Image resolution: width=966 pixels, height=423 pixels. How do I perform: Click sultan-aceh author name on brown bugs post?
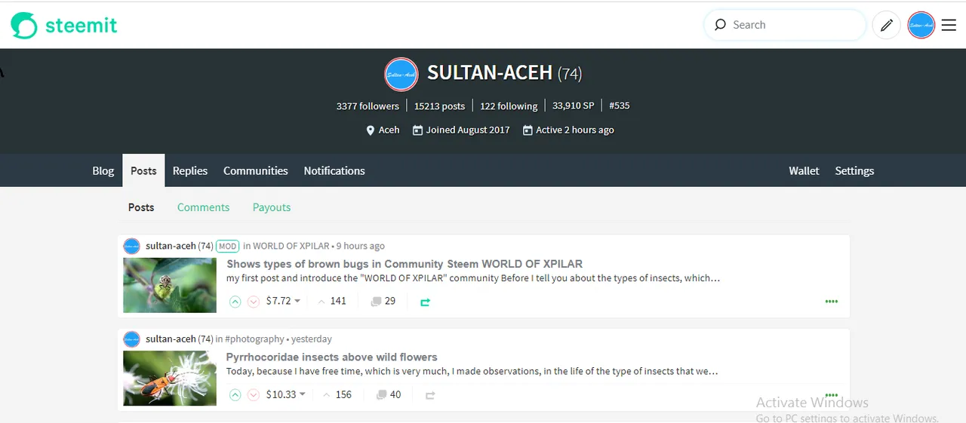tap(171, 246)
